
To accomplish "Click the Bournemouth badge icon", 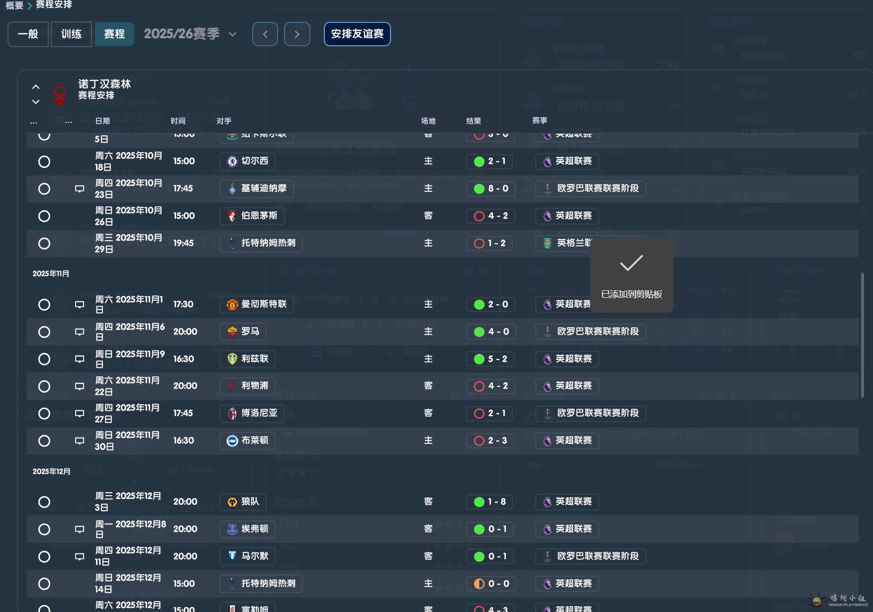I will point(232,216).
